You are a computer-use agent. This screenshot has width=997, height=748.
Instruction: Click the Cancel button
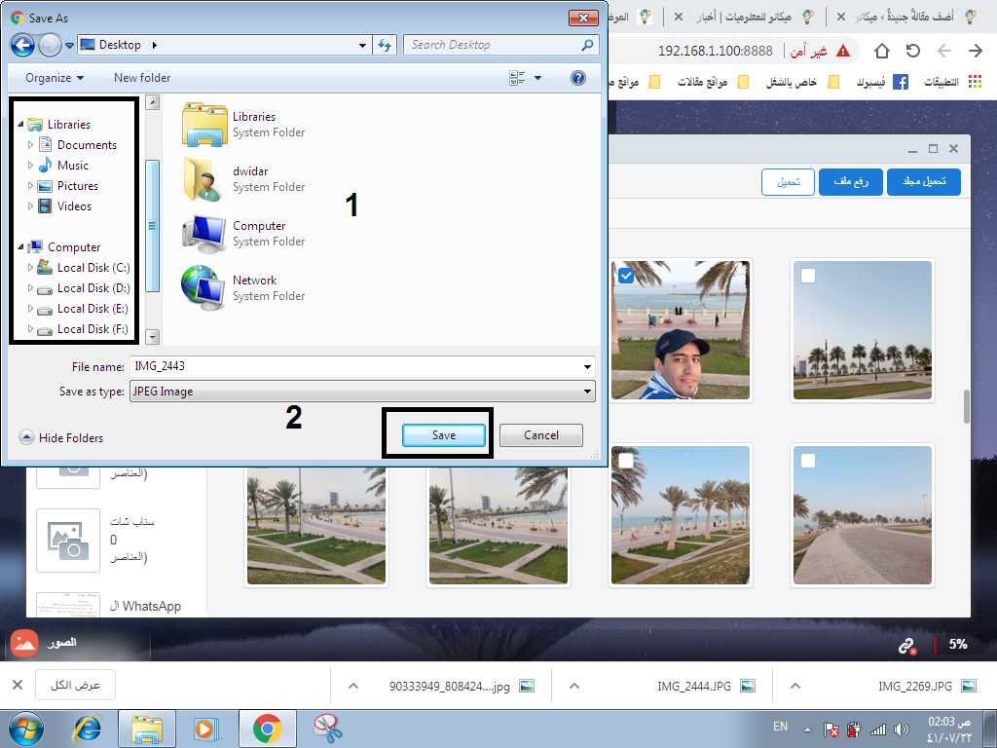[x=540, y=435]
